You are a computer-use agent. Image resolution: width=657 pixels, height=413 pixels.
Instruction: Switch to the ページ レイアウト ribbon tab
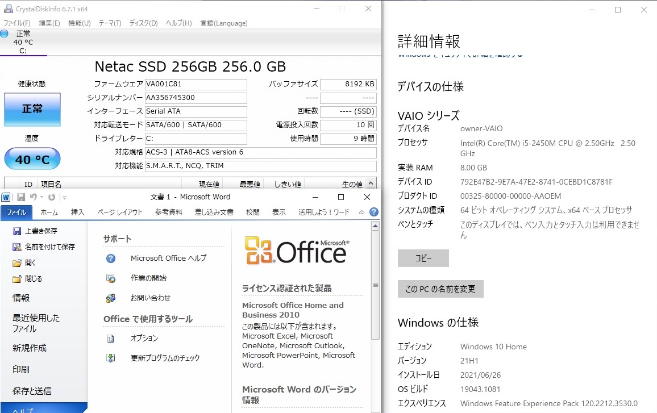pos(120,212)
